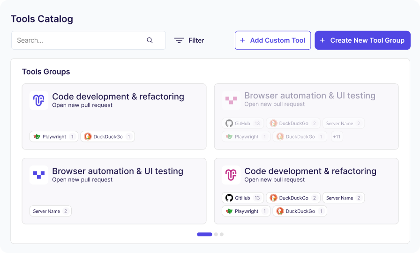420x253 pixels.
Task: Select Server Name 2 chip in bottom-right card
Action: point(344,198)
